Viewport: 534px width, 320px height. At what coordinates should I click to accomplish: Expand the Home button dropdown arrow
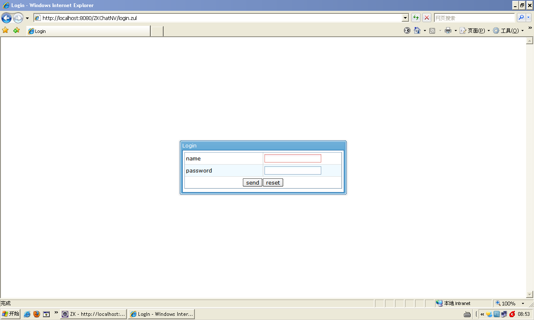[425, 31]
